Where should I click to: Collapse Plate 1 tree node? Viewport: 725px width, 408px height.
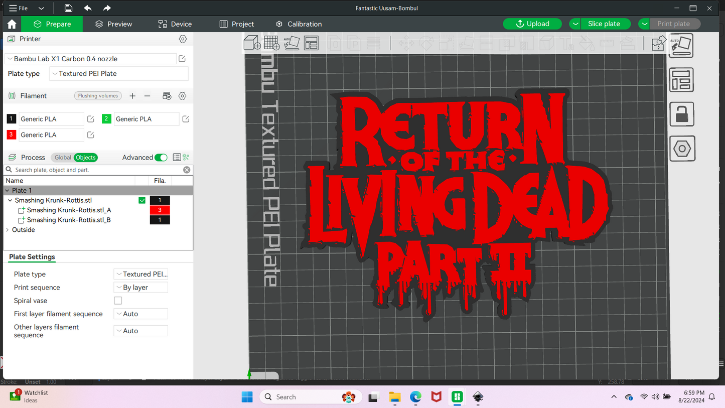(x=7, y=191)
